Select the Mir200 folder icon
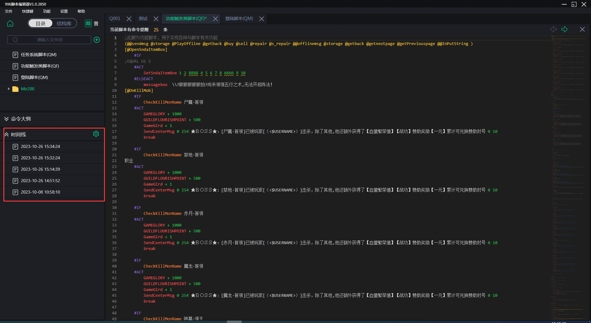 15,89
